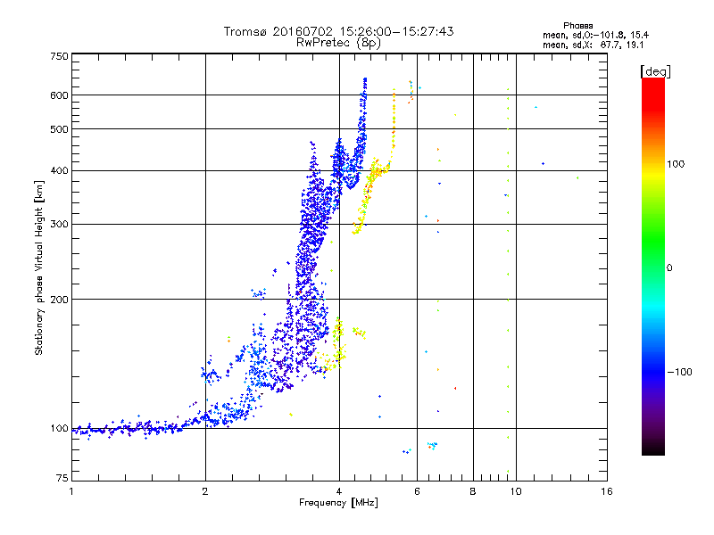Screen dimensions: 714x535
Task: Click the black bottom of the phase colorbar
Action: coord(653,449)
